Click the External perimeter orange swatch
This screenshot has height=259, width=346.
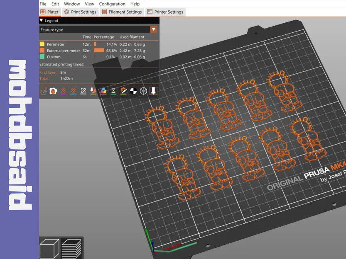point(42,51)
